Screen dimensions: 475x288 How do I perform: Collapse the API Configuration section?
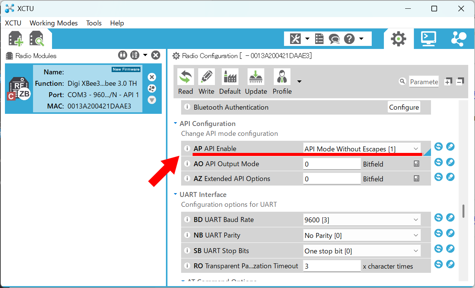[175, 124]
